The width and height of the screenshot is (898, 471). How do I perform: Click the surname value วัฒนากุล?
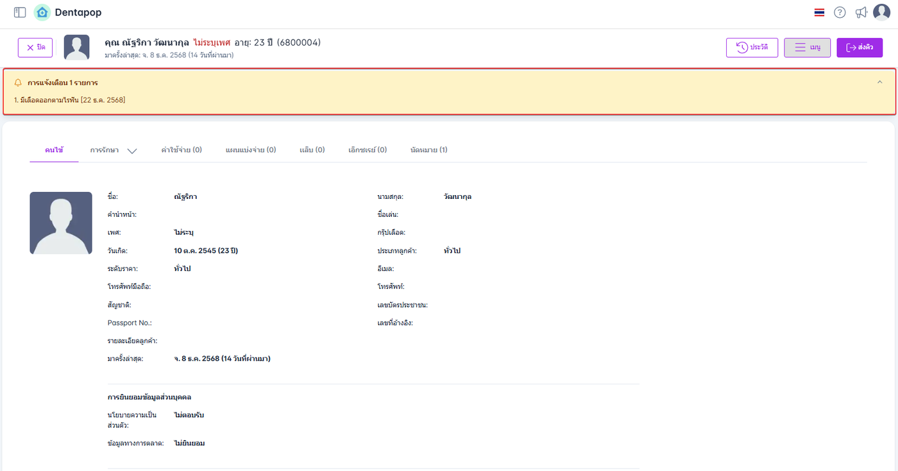(x=457, y=196)
